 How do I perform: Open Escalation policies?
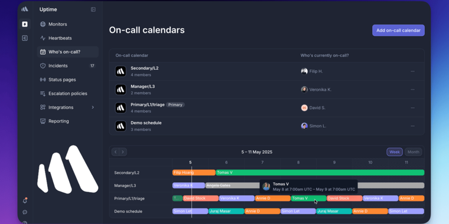[67, 93]
